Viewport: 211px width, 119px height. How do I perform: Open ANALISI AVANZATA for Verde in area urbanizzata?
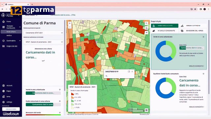(196, 66)
